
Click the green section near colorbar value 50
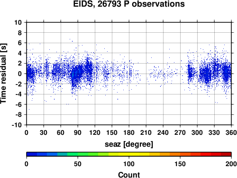click(x=78, y=154)
